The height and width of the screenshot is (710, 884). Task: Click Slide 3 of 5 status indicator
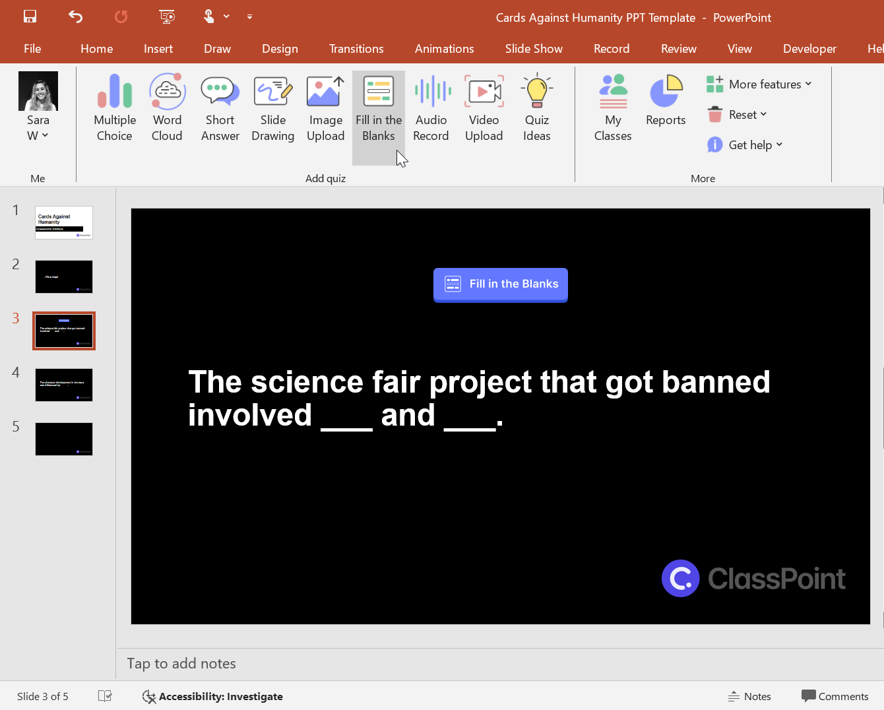click(x=43, y=697)
